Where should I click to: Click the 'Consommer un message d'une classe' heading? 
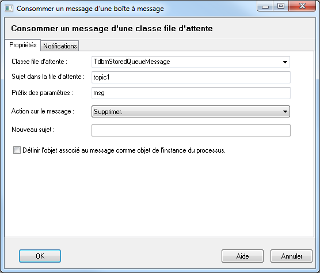tap(112, 28)
